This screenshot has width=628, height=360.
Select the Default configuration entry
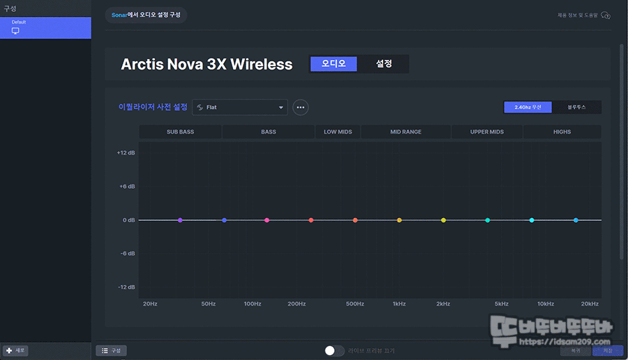45,28
